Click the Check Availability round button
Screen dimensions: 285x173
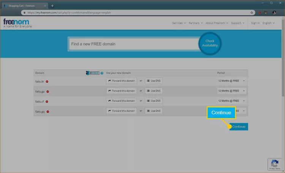pyautogui.click(x=210, y=43)
